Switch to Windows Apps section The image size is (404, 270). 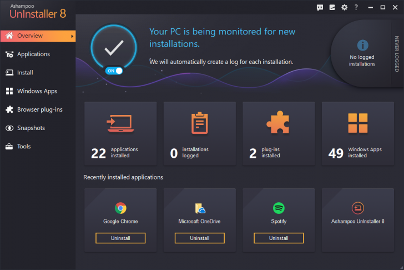coord(38,91)
